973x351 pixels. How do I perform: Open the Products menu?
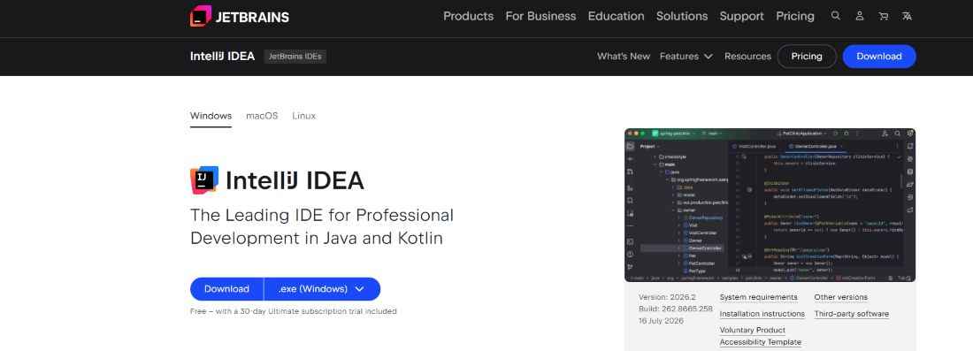[469, 16]
